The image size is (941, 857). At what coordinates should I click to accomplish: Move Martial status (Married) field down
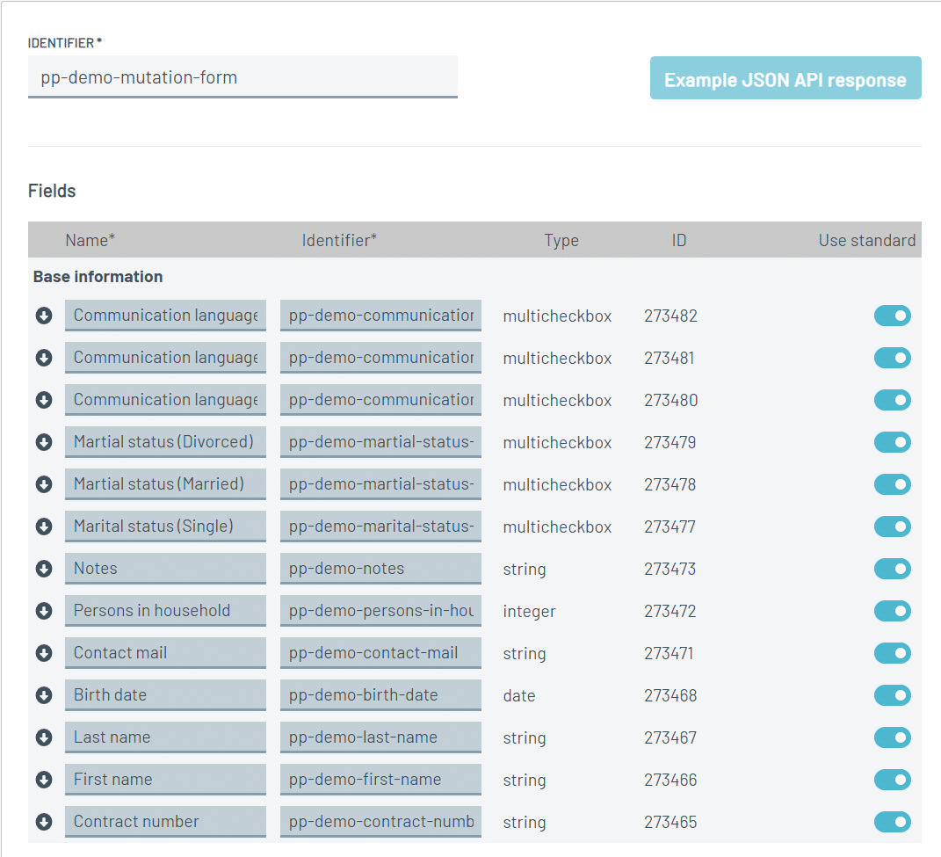44,484
